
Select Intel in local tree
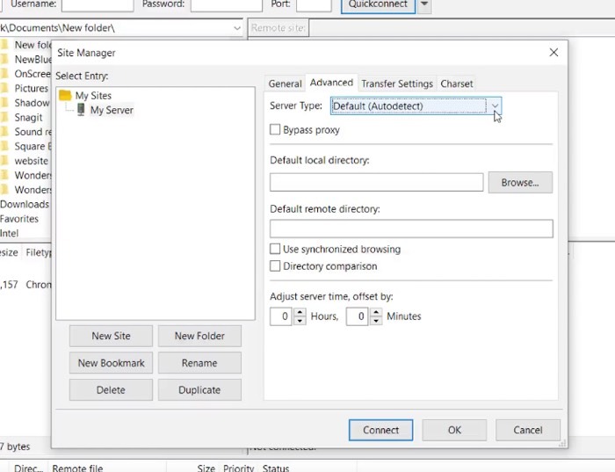[x=9, y=233]
